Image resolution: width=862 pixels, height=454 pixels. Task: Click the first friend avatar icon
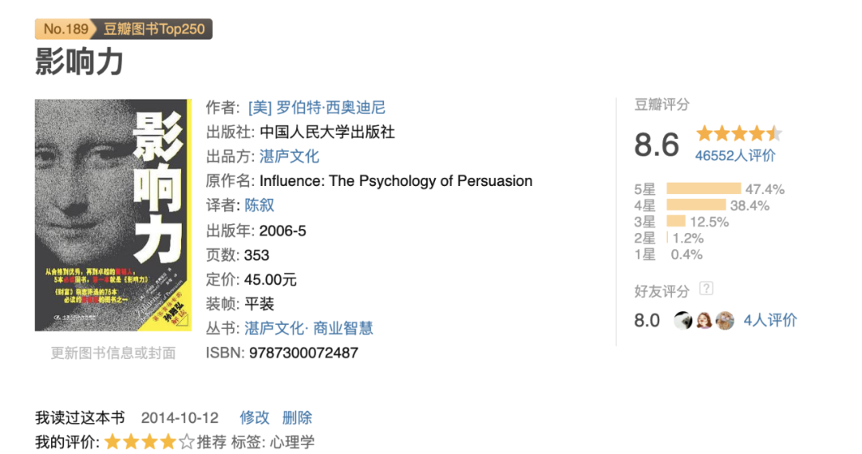(x=682, y=321)
